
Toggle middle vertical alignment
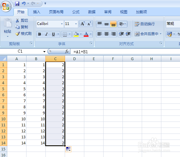click(107, 24)
